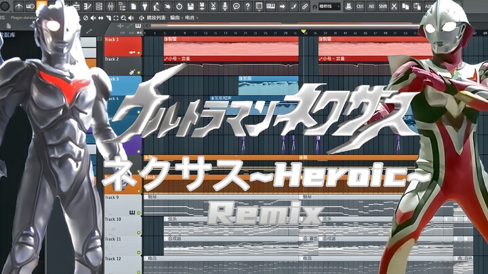Screen dimensions: 488x274
Task: Open the mixer with the faders icon
Action: tap(110, 6)
